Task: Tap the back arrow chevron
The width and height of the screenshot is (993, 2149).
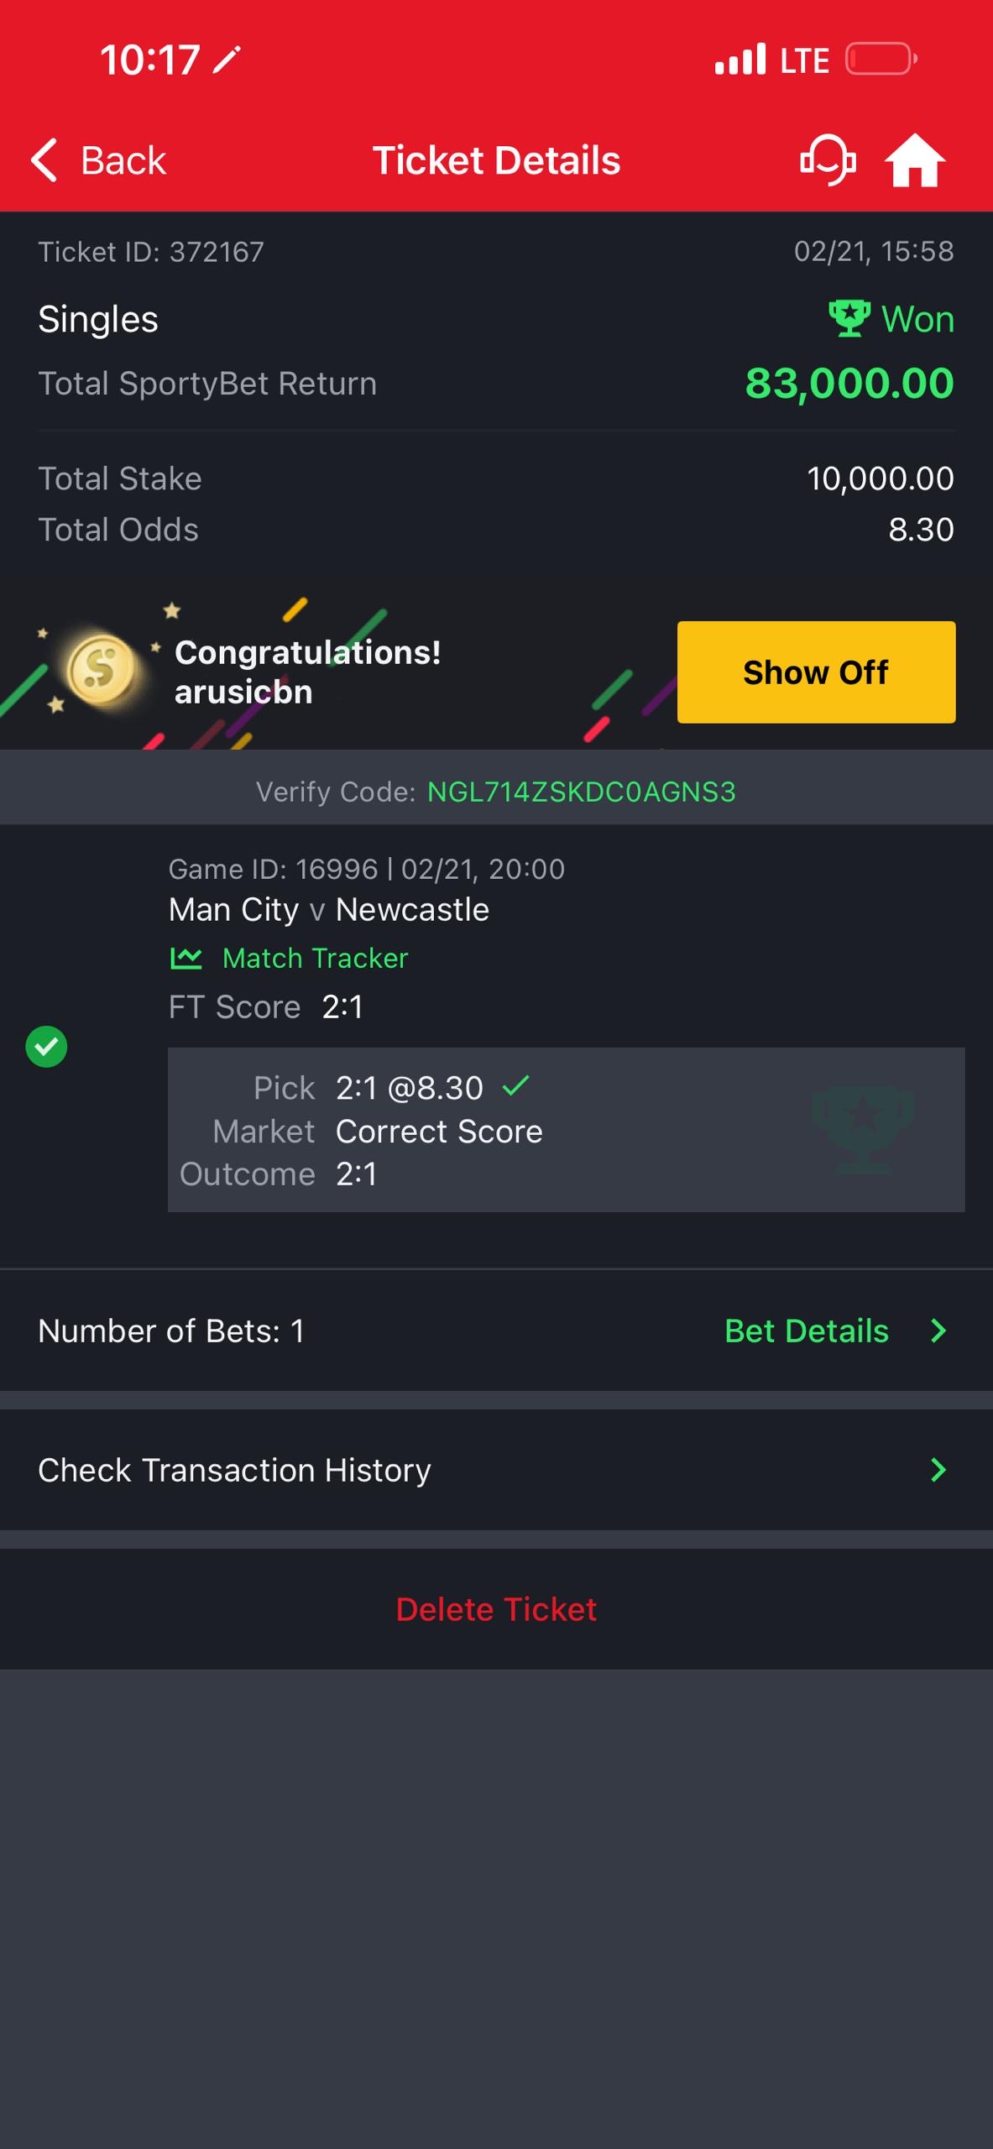Action: [44, 159]
